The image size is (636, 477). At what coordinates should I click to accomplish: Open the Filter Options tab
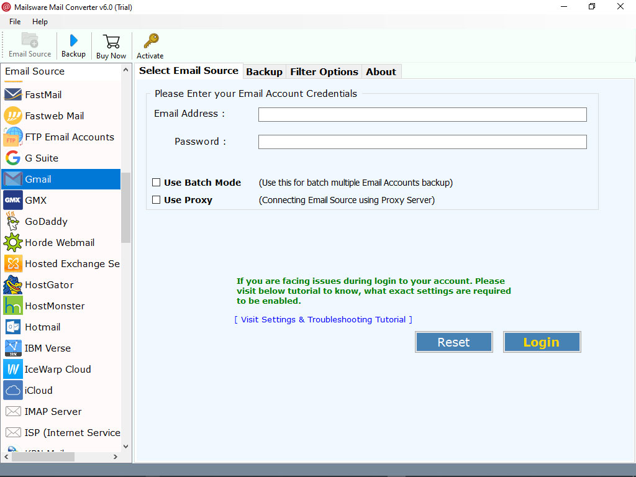click(324, 72)
